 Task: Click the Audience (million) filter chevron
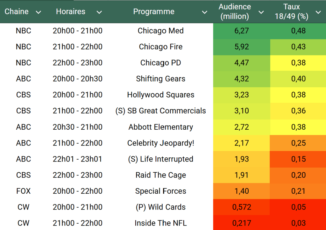pyautogui.click(x=261, y=12)
